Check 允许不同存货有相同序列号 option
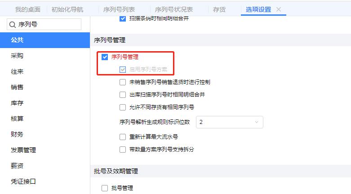 [x=123, y=107]
